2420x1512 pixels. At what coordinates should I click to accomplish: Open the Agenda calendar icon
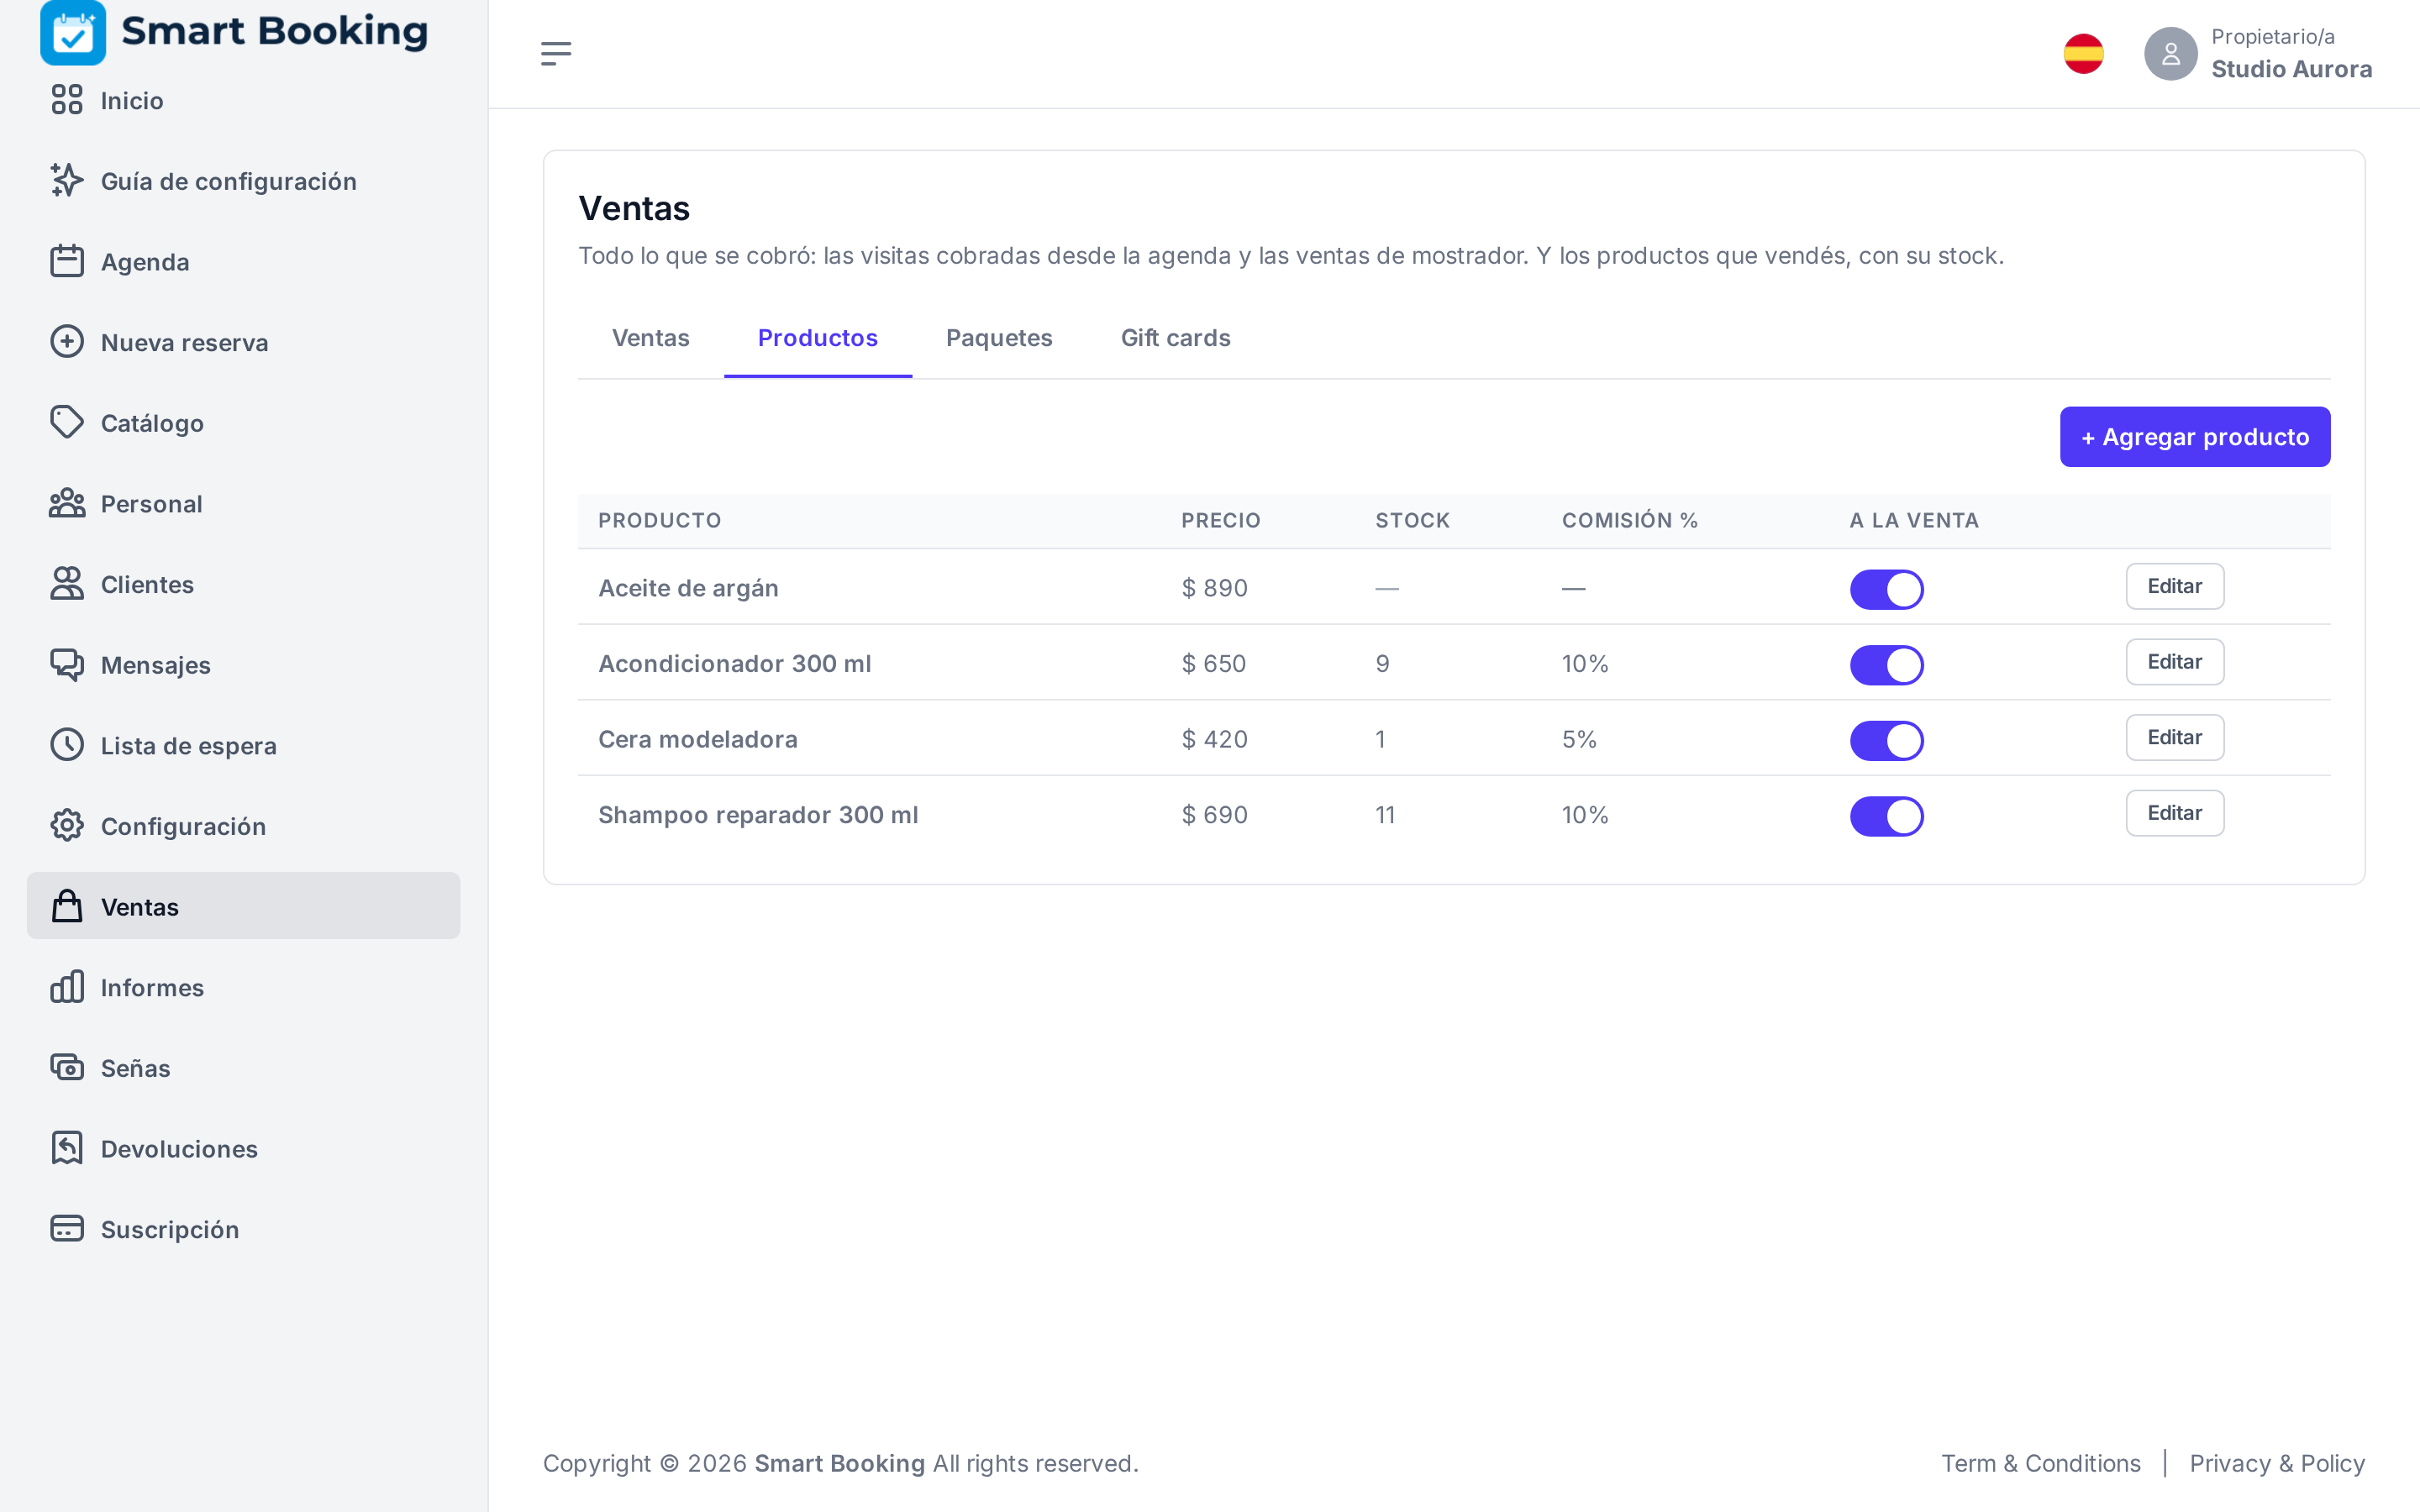point(67,261)
